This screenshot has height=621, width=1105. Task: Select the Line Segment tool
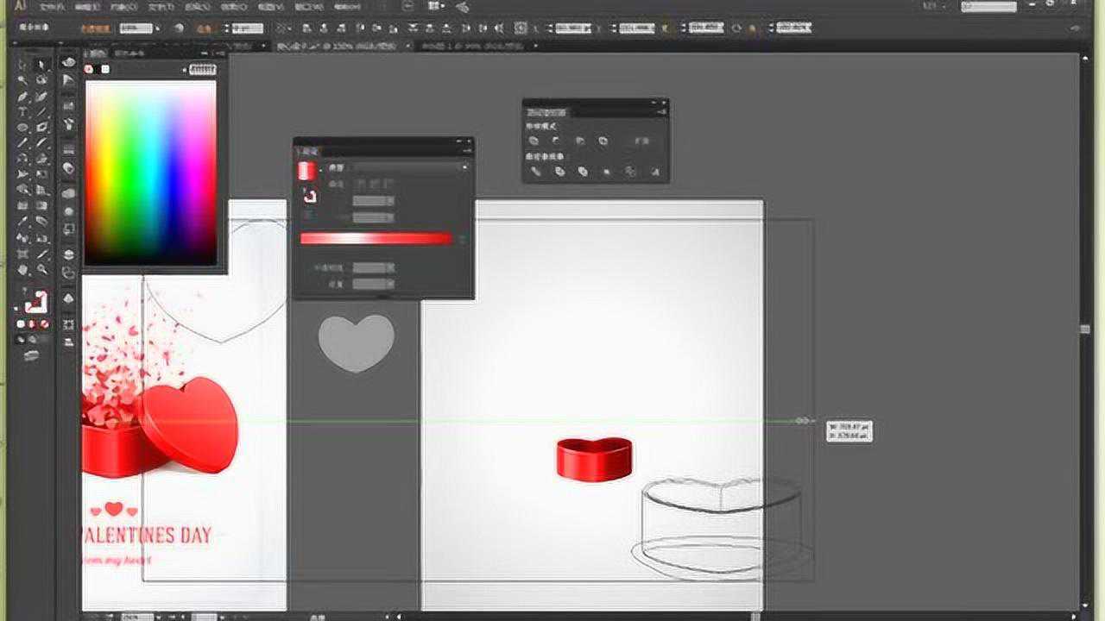click(41, 110)
